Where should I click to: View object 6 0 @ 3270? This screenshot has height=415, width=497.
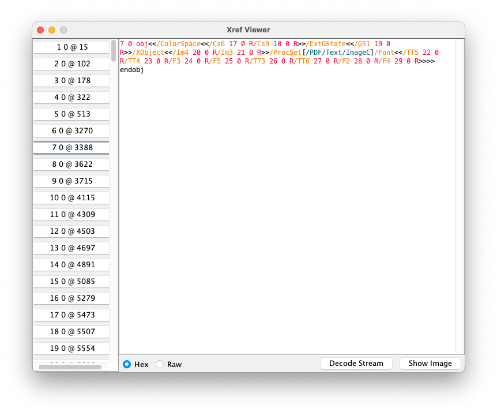point(71,131)
